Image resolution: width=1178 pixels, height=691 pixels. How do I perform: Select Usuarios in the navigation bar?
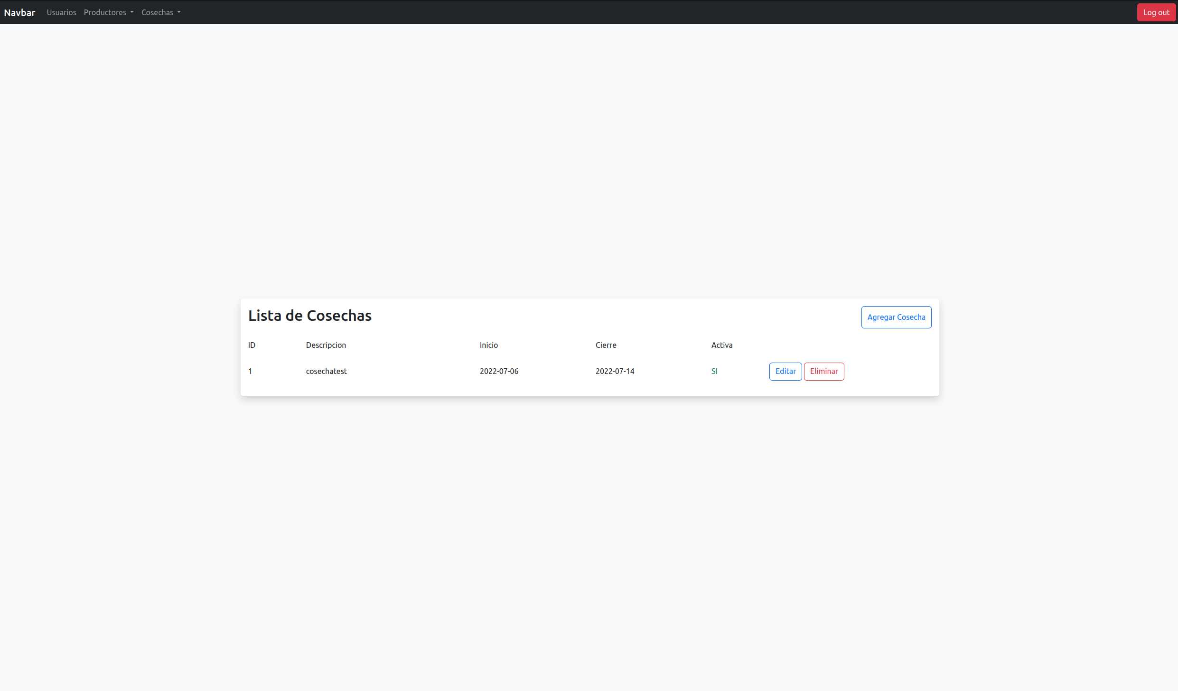[x=61, y=12]
